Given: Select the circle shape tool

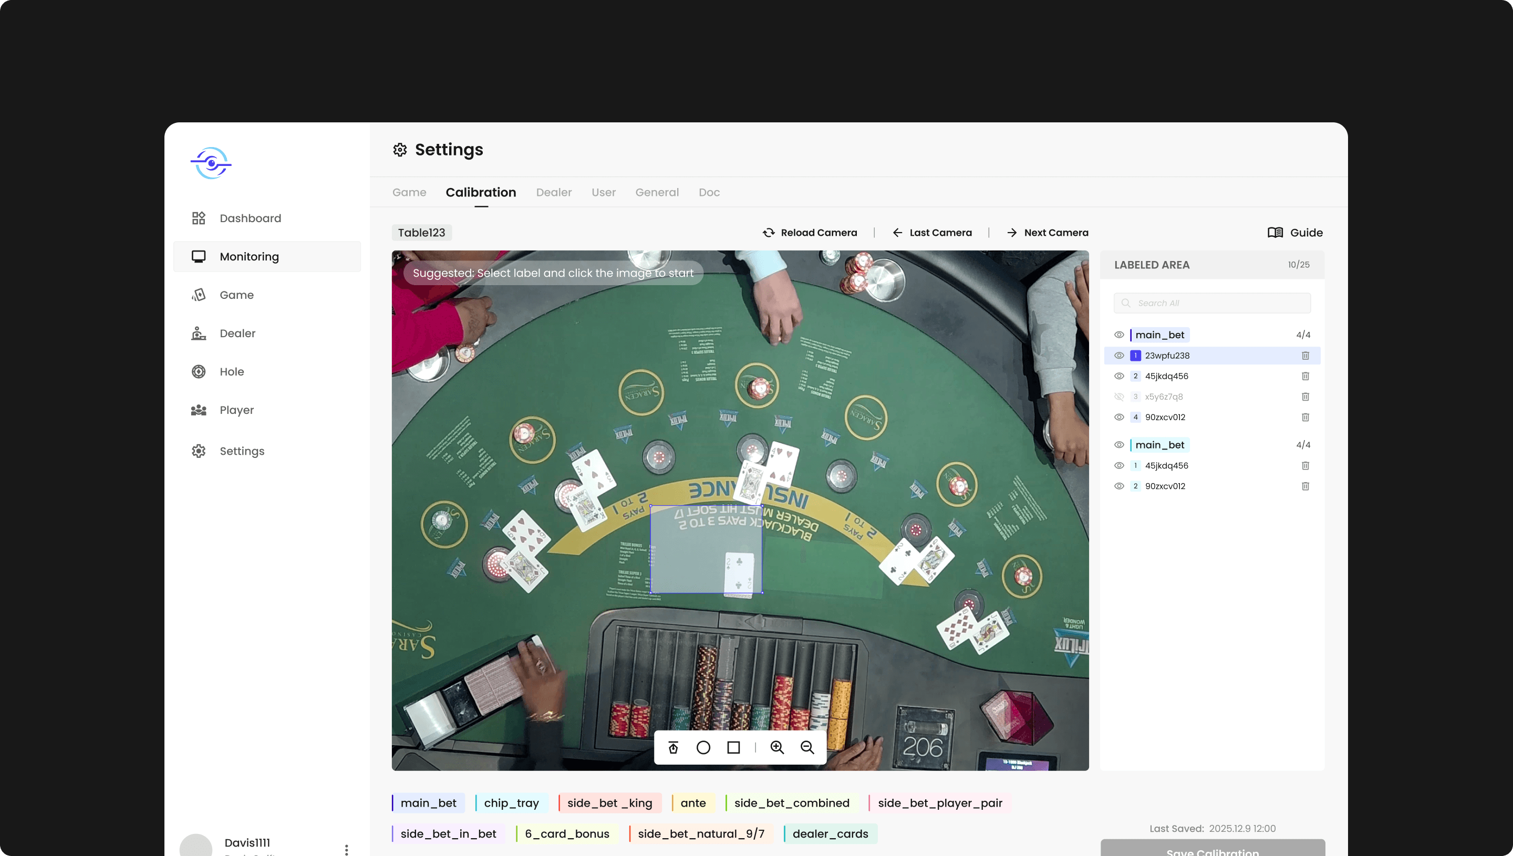Looking at the screenshot, I should 703,747.
